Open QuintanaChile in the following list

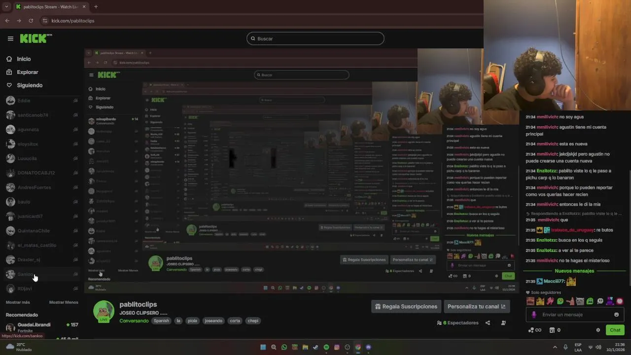click(42, 231)
